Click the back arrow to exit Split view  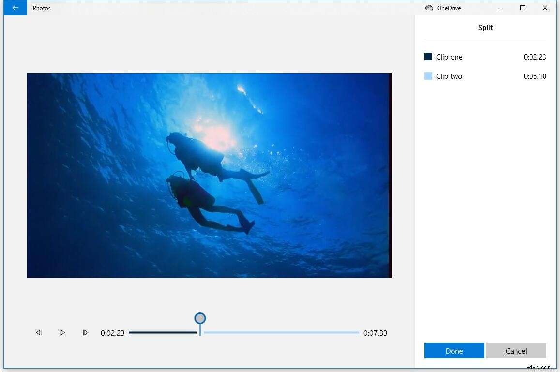pyautogui.click(x=15, y=8)
